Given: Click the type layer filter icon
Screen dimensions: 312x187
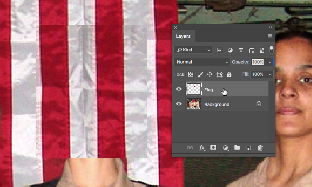Looking at the screenshot, I should tap(241, 50).
